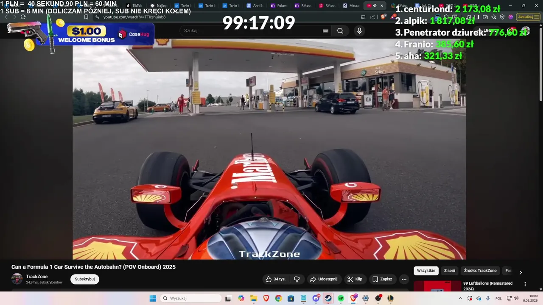Image resolution: width=543 pixels, height=305 pixels.
Task: Like the video (34 tys.)
Action: pos(275,279)
